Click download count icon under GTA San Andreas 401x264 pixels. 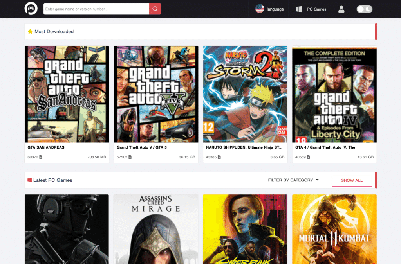click(41, 157)
